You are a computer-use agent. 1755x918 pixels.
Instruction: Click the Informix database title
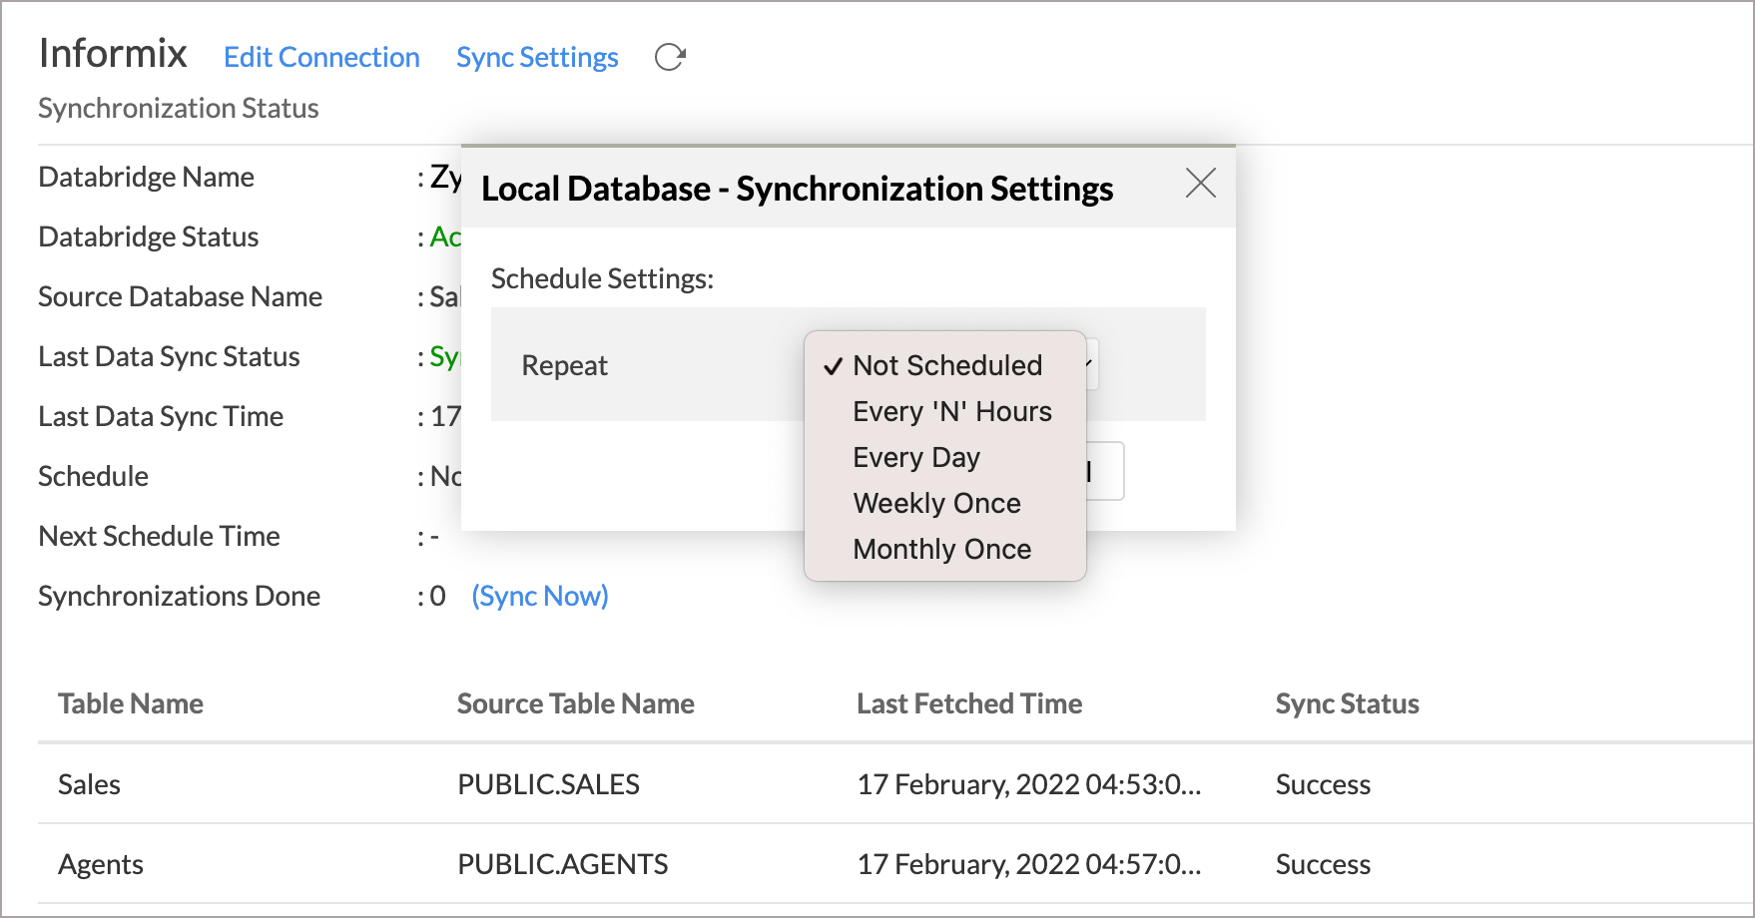pyautogui.click(x=113, y=54)
